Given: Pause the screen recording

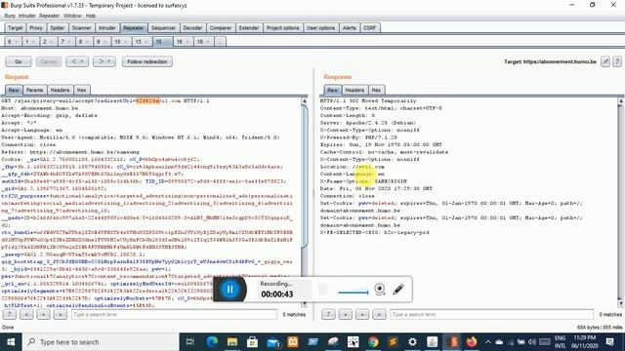Looking at the screenshot, I should pyautogui.click(x=230, y=290).
